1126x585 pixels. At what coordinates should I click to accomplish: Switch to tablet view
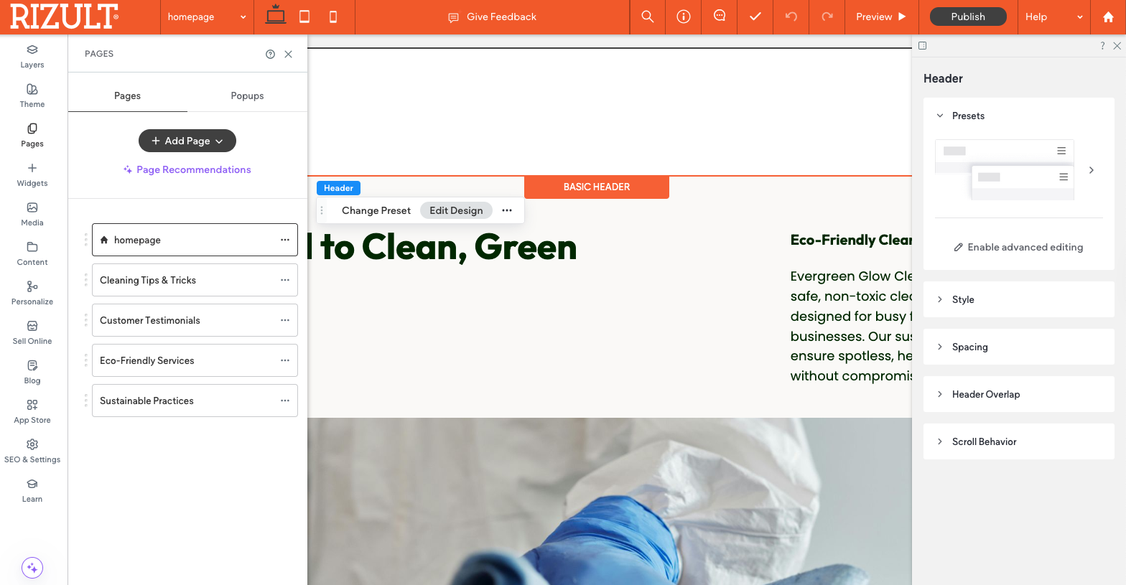coord(304,17)
